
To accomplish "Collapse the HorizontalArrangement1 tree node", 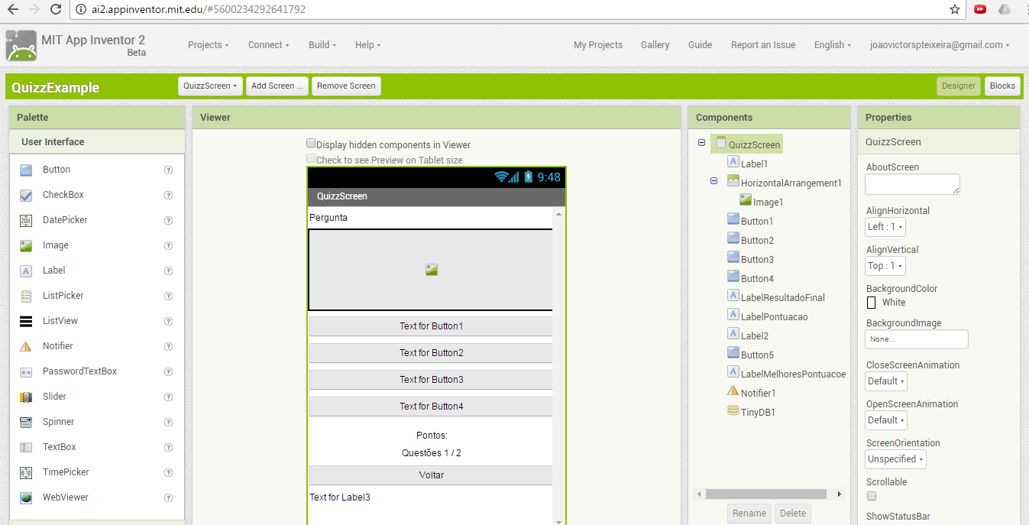I will [714, 181].
